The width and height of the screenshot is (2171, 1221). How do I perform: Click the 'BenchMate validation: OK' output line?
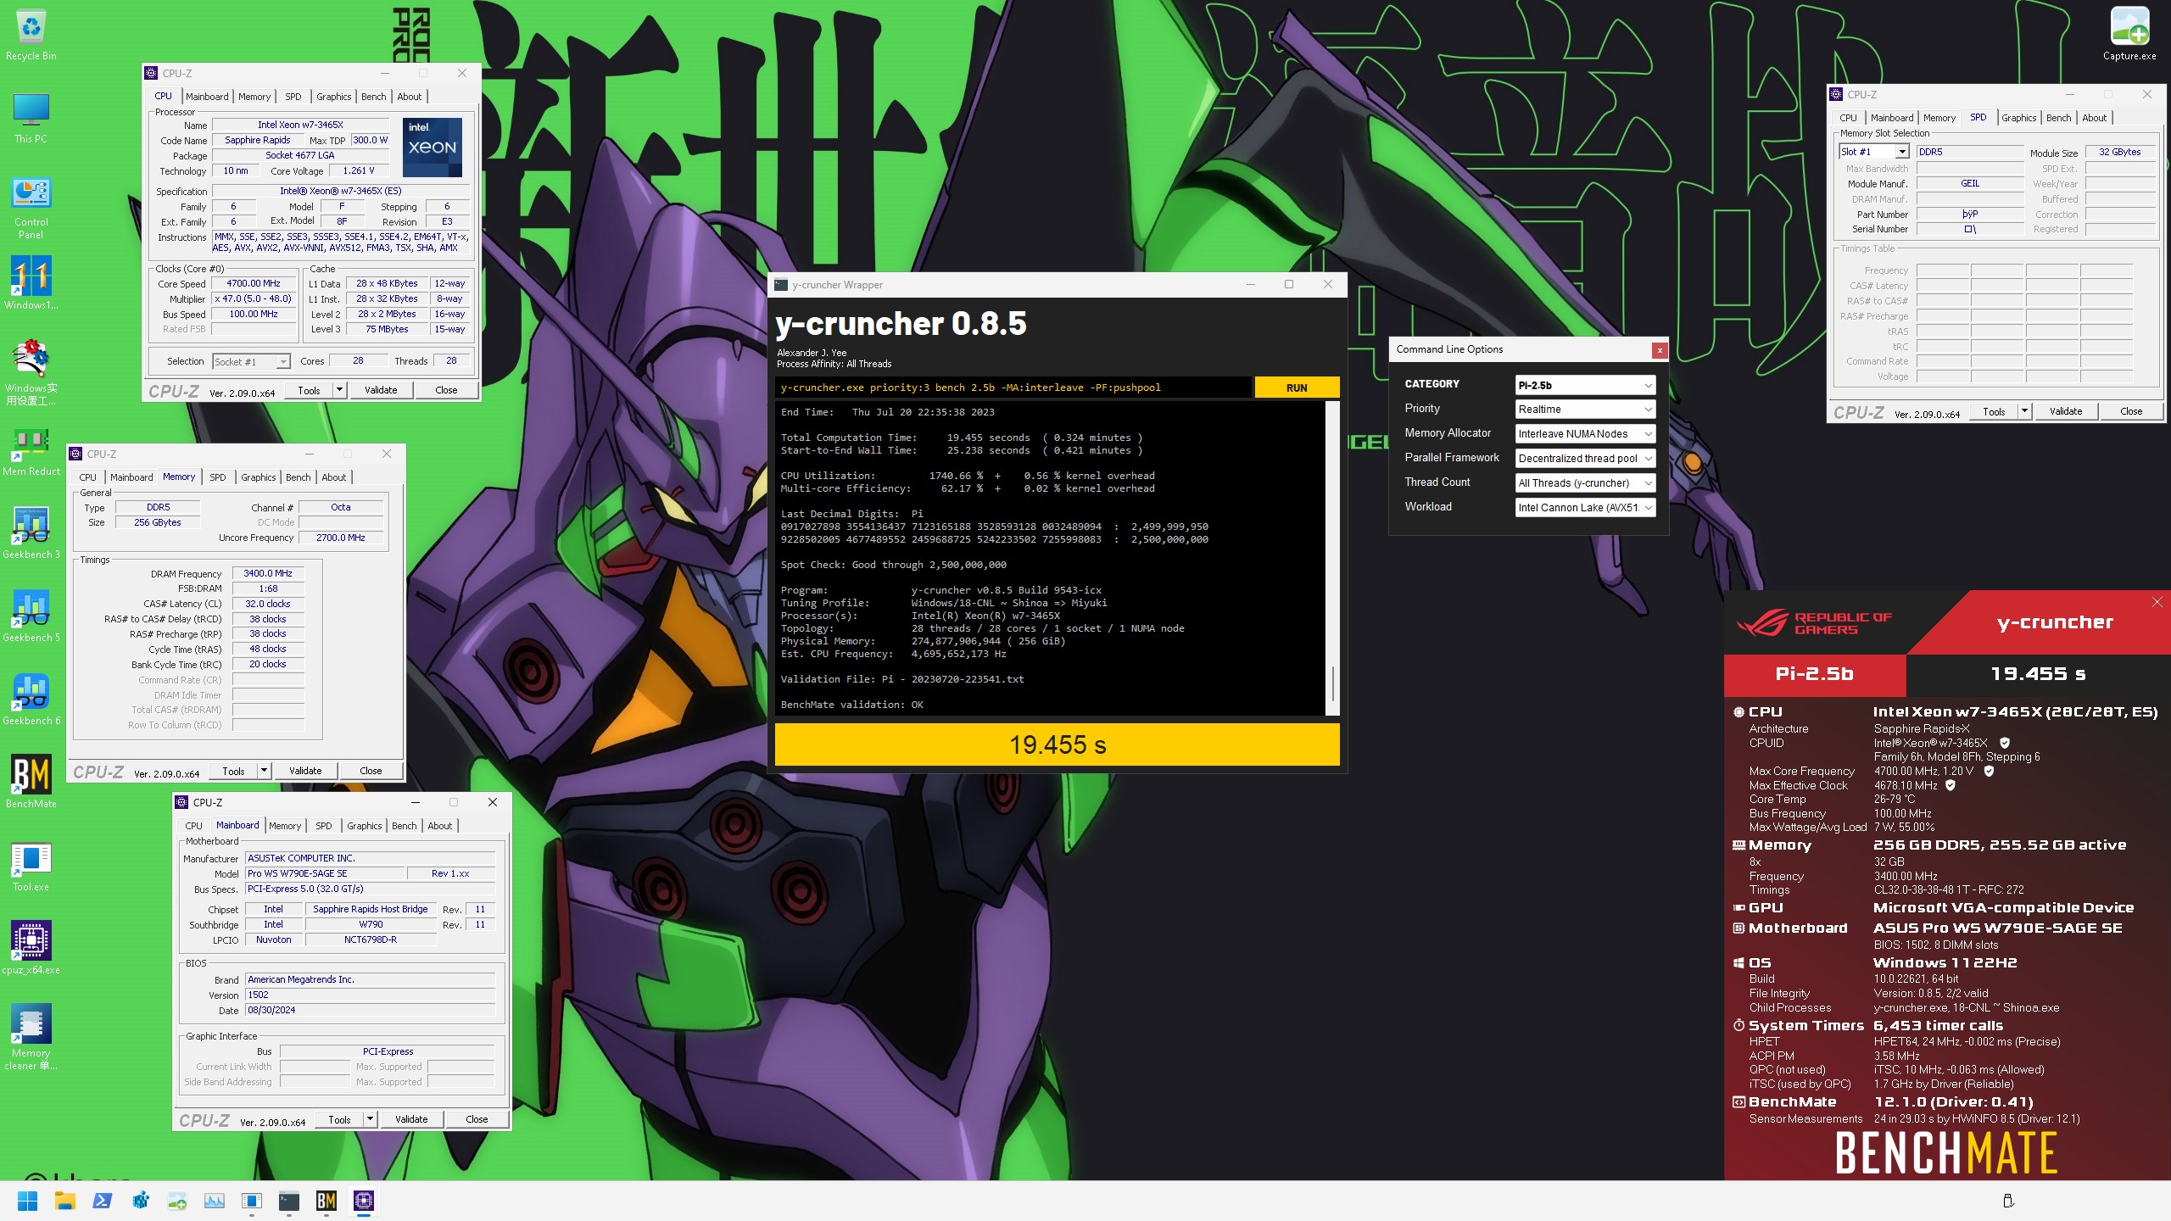point(852,705)
